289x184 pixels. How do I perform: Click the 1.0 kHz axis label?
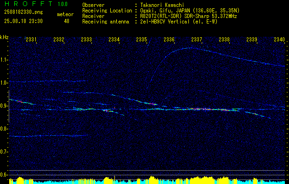(x=3, y=83)
